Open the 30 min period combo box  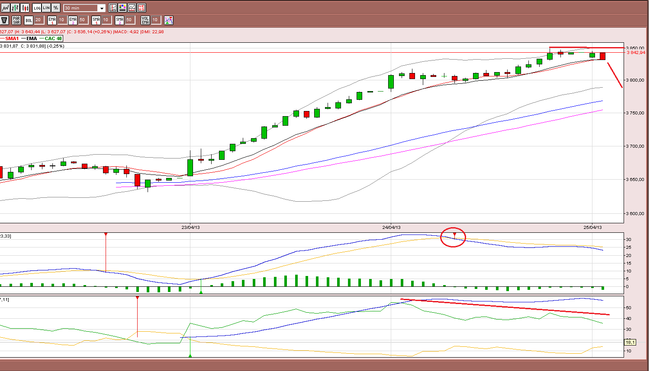84,8
